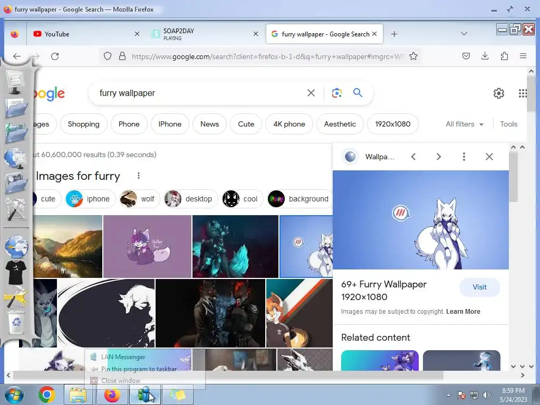The image size is (540, 405).
Task: Clear the search box text
Action: tap(311, 93)
